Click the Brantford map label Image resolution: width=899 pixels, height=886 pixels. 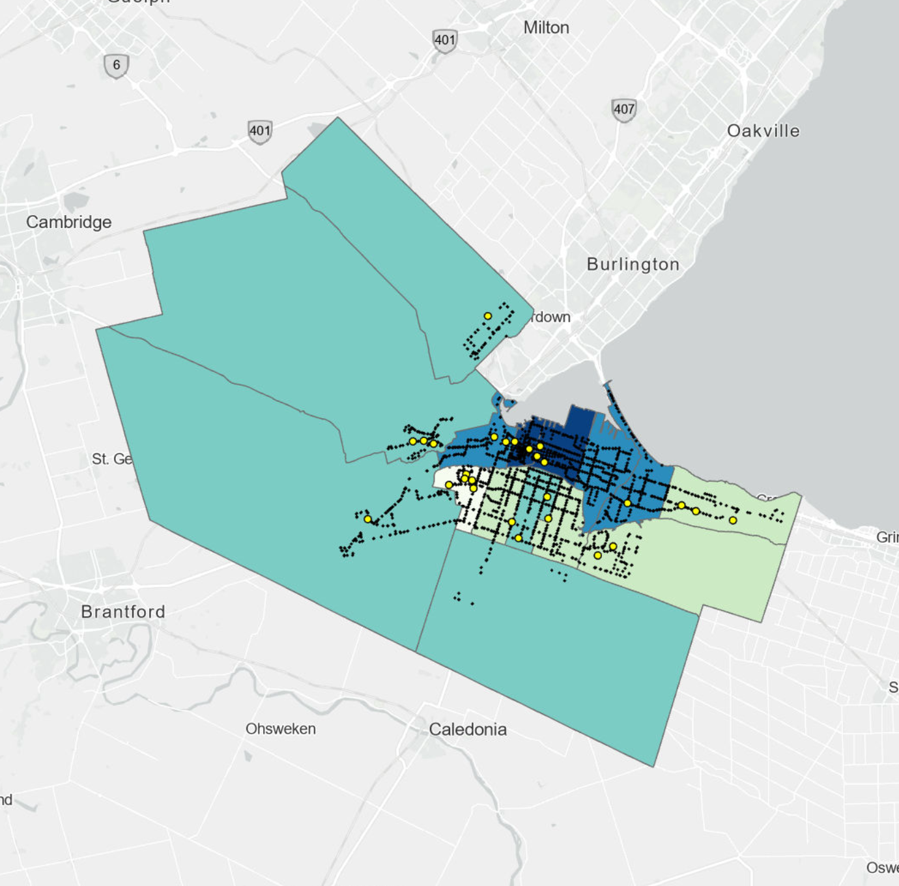(123, 612)
